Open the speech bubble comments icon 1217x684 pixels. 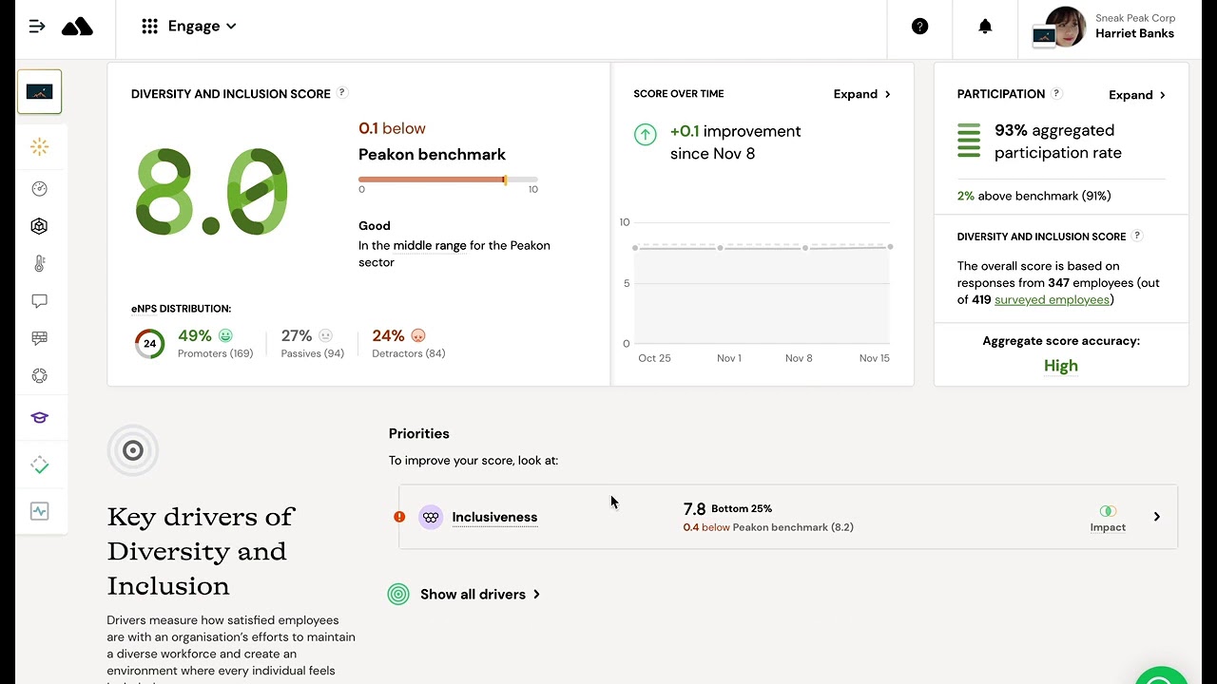(x=39, y=301)
